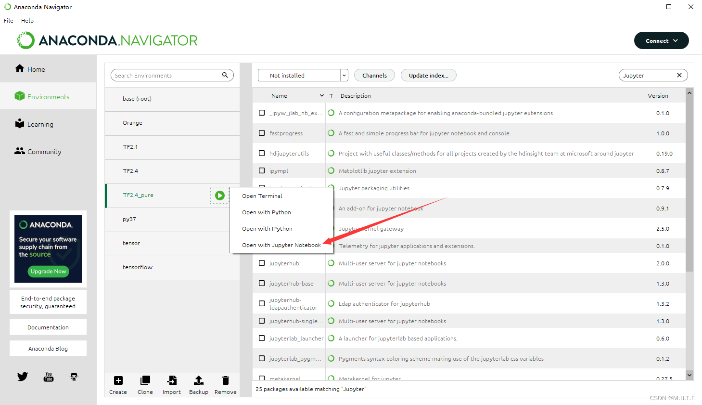
Task: Click the Remove environment trash icon
Action: tap(226, 380)
